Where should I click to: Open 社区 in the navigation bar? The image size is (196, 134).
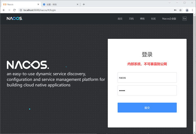coord(153,19)
